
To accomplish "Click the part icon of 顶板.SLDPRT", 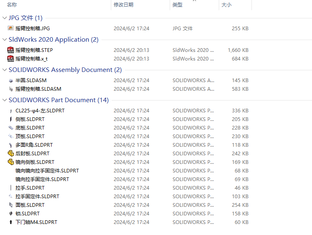I will 11,136.
